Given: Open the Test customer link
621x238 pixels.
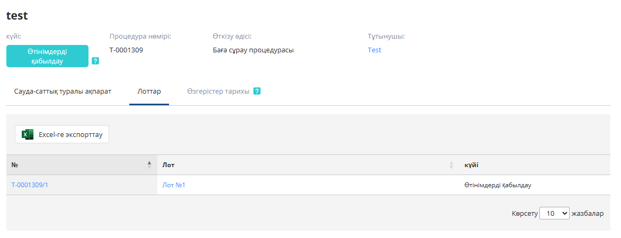Looking at the screenshot, I should [375, 50].
